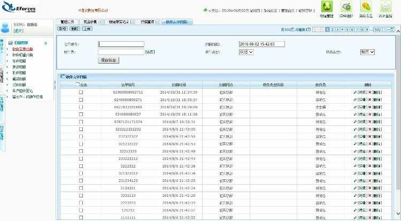Screen dimensions: 401x221
Task: Click the Eforces logo
Action: [x=19, y=7]
